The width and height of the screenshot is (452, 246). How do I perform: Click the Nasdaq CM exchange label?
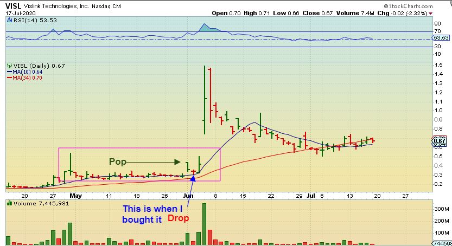pos(106,7)
